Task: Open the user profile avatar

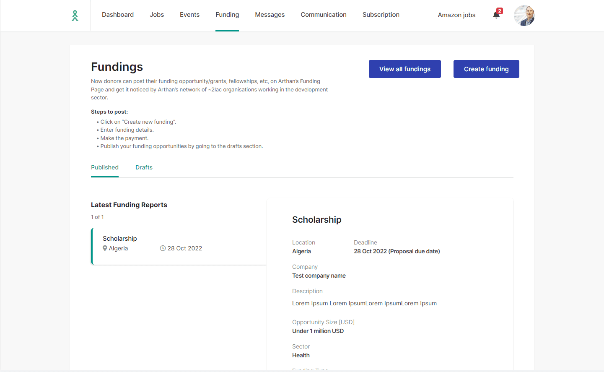Action: click(524, 16)
